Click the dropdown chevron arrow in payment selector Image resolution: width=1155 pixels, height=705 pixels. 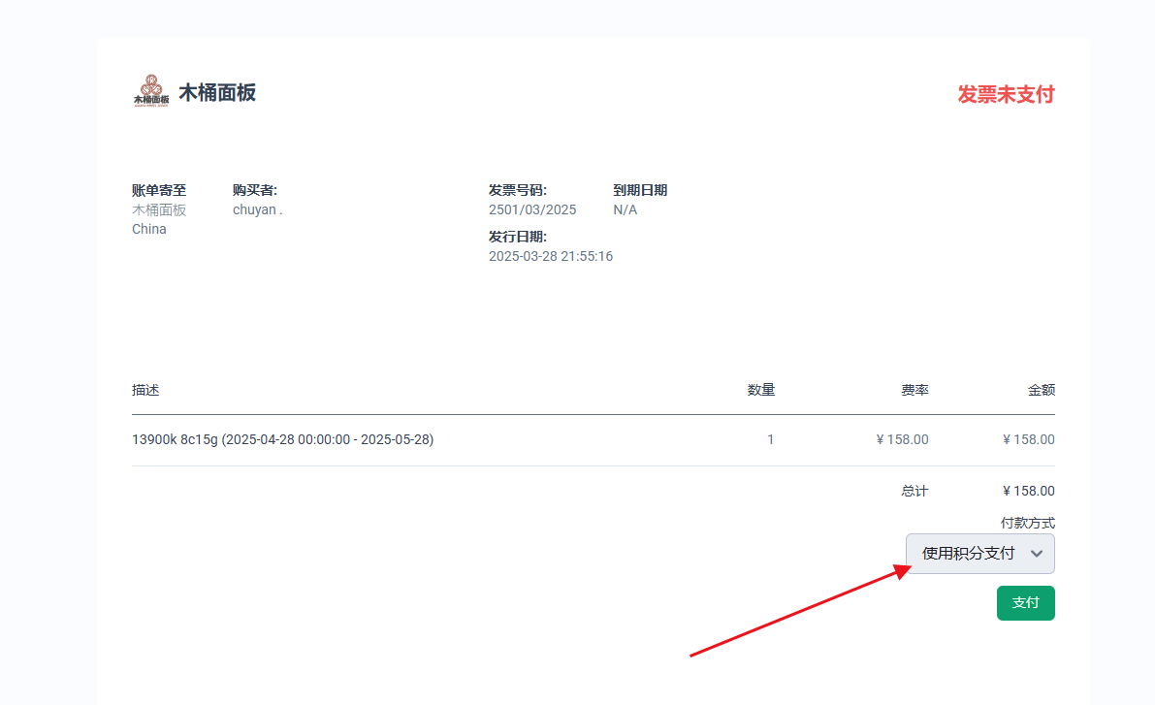[1036, 554]
